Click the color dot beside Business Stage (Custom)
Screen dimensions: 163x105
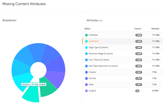tap(86, 54)
